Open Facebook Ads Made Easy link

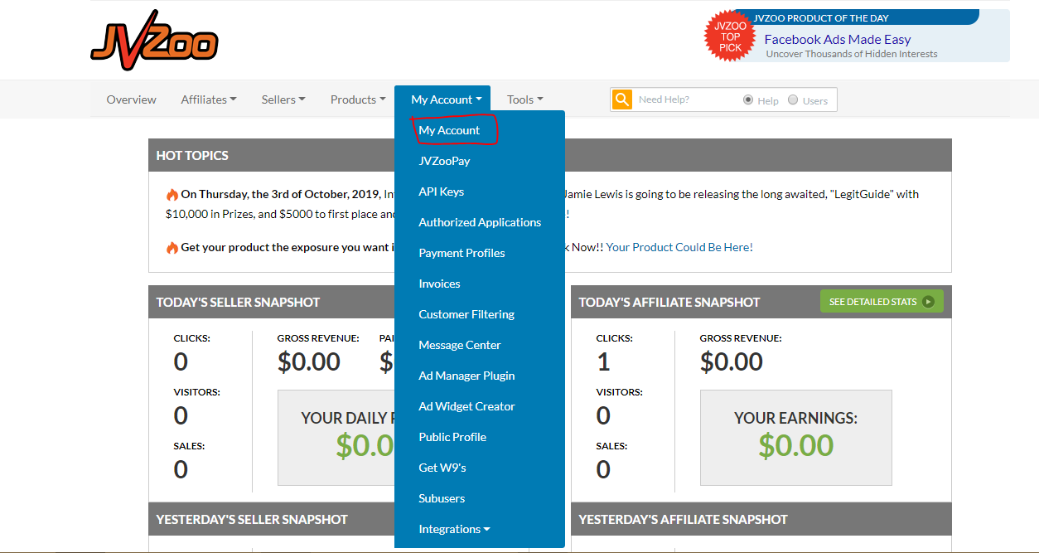838,39
